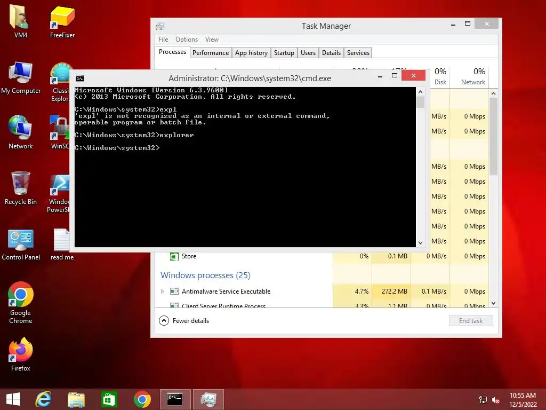This screenshot has width=546, height=410.
Task: Click the cmd scrollbar down arrow
Action: click(x=420, y=243)
